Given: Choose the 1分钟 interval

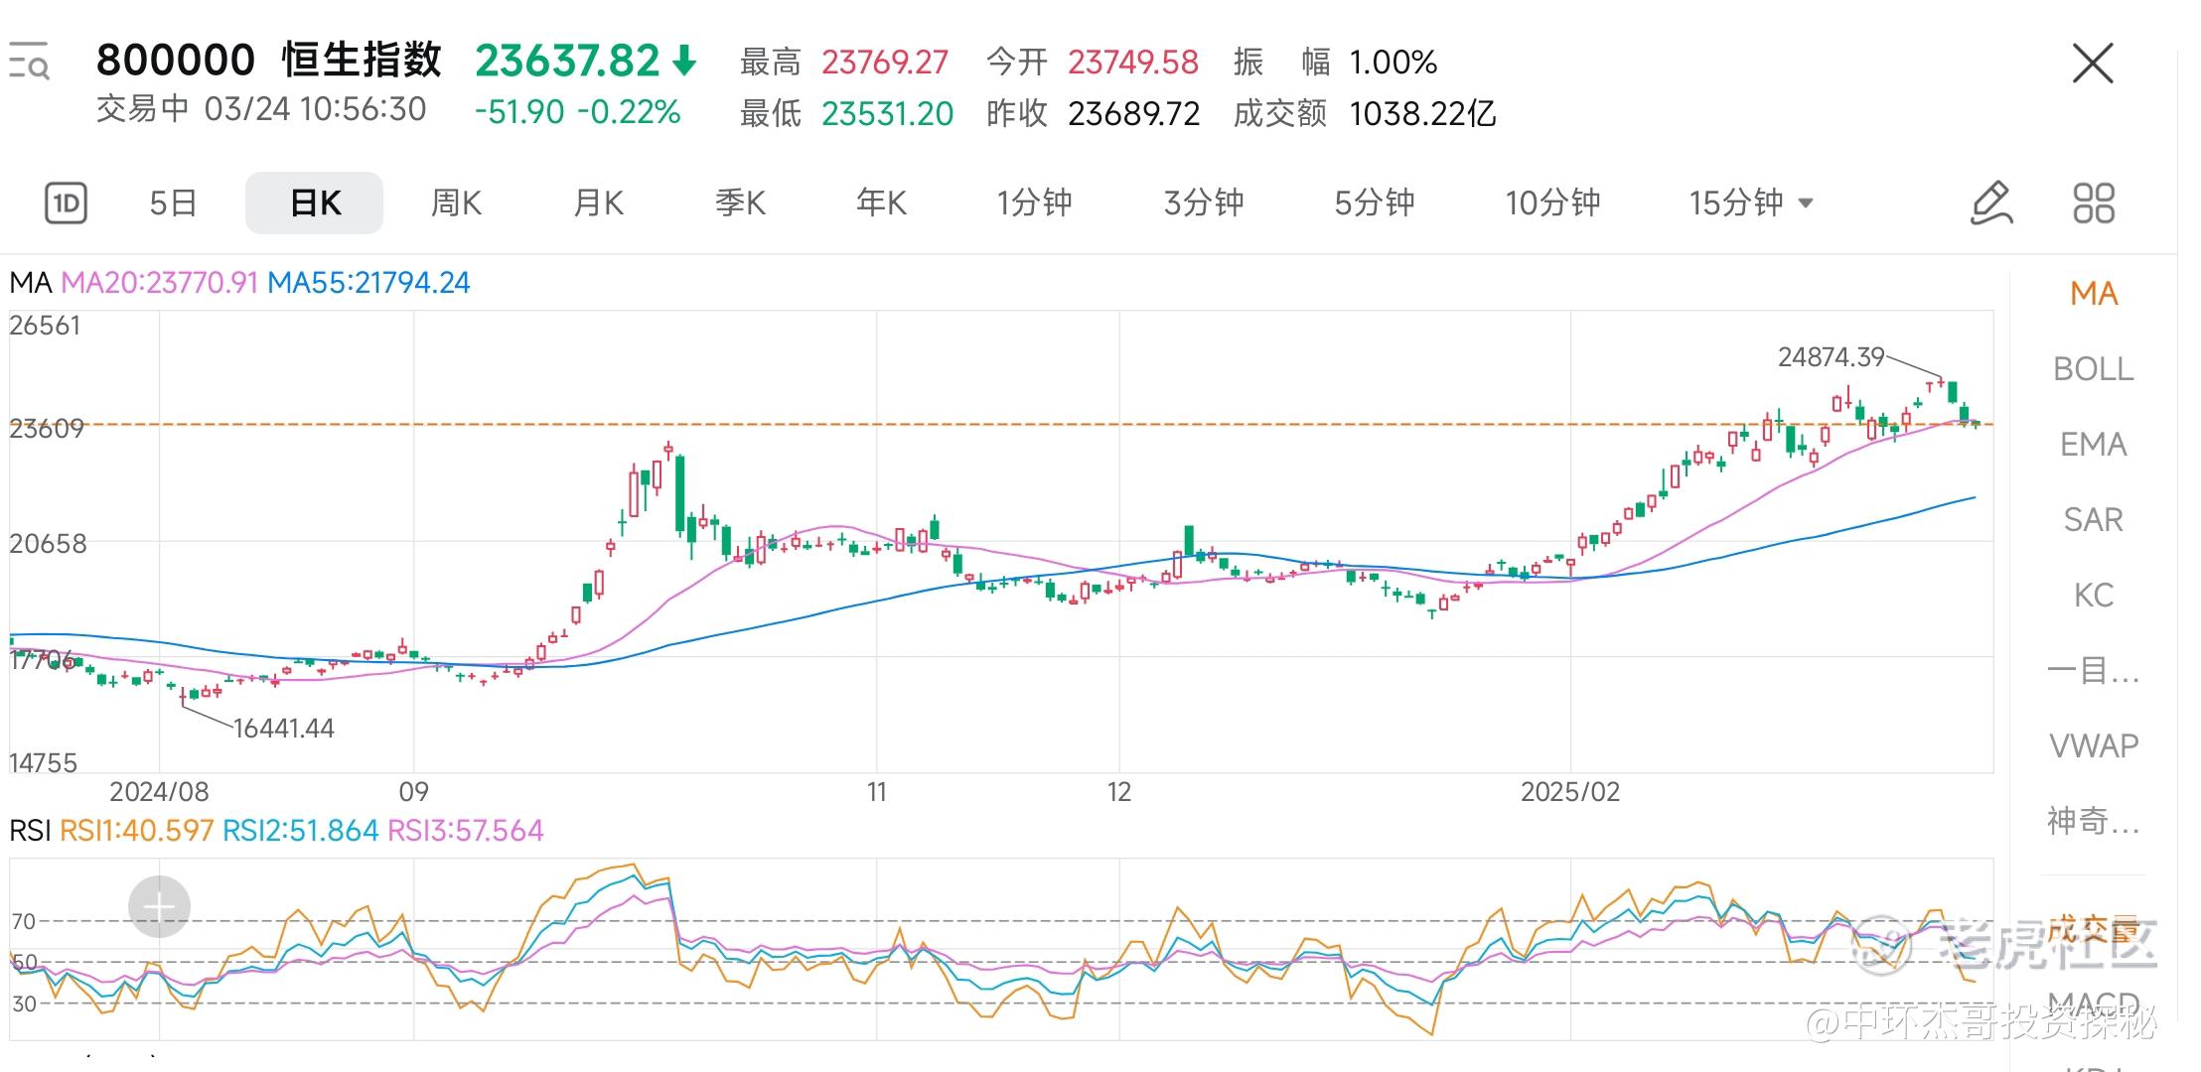Looking at the screenshot, I should 1034,203.
